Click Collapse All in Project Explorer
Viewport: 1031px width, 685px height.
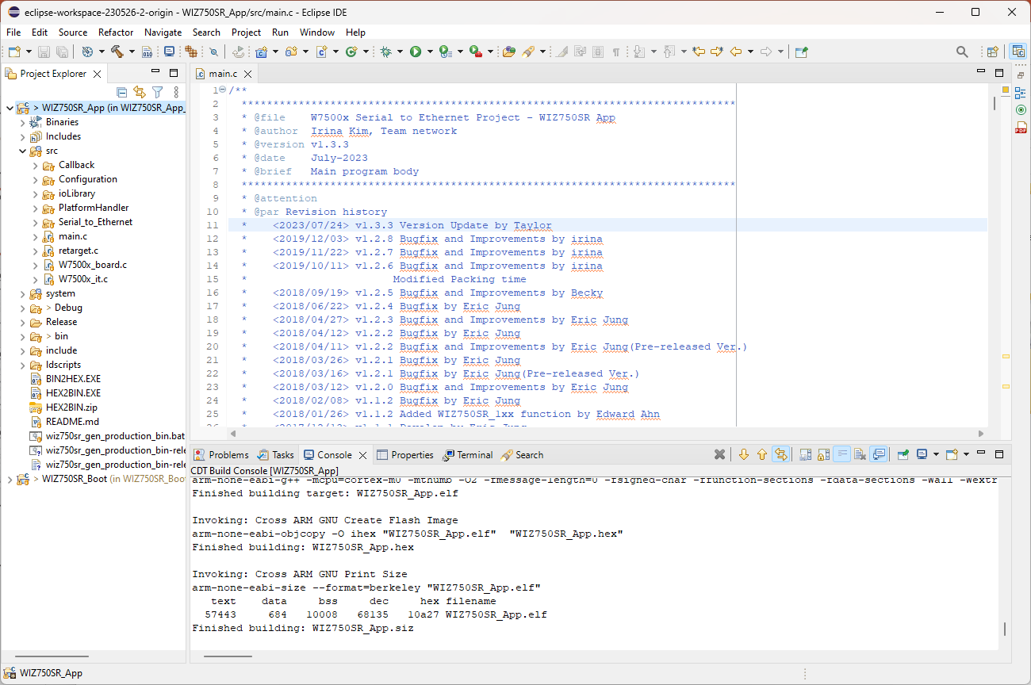[x=122, y=93]
